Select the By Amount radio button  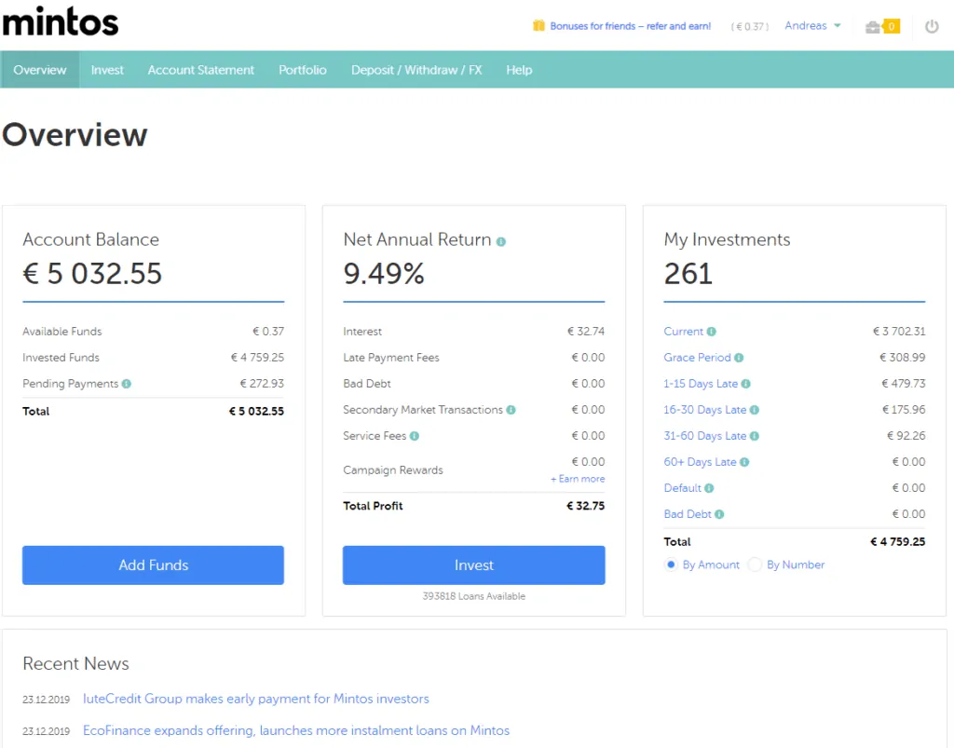tap(671, 564)
